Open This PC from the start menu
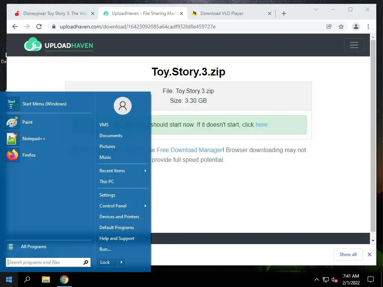This screenshot has width=383, height=287. (x=107, y=182)
